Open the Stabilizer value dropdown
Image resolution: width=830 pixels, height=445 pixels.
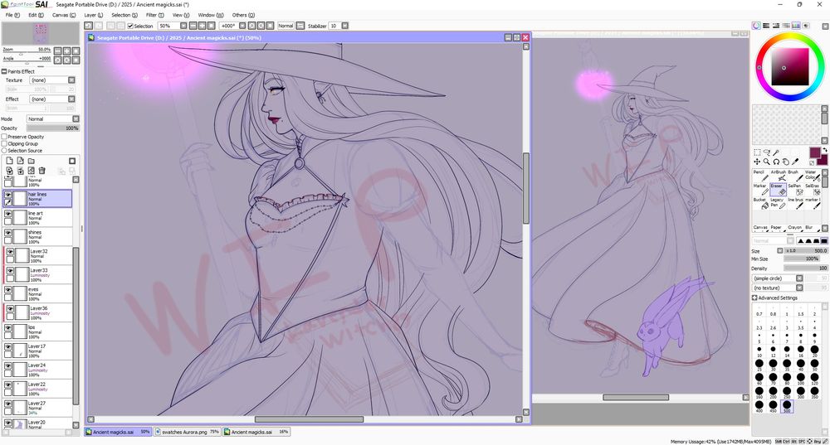tap(345, 26)
